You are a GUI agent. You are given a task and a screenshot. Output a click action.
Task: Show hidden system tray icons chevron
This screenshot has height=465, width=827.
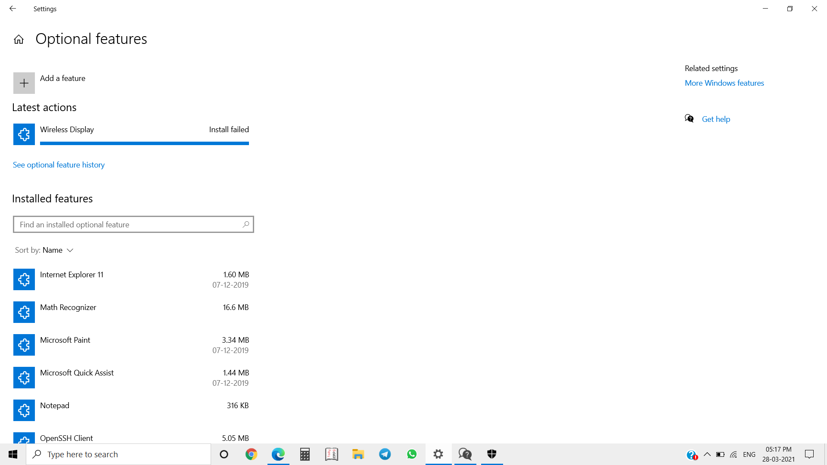coord(707,454)
